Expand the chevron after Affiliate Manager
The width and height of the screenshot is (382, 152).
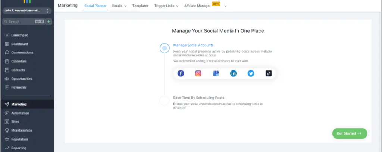[x=225, y=6]
